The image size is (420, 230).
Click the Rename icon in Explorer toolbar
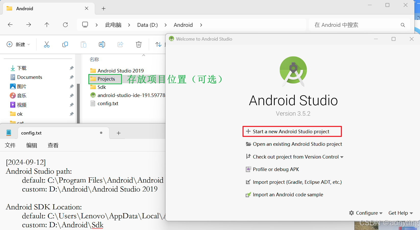102,44
